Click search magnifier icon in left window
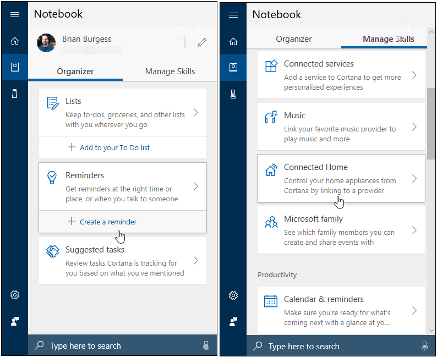This screenshot has height=357, width=437. pyautogui.click(x=39, y=345)
